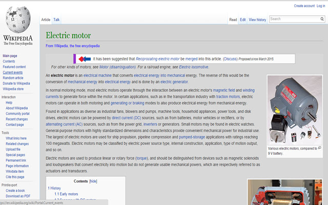Switch to the Talk tab
The height and width of the screenshot is (205, 328).
click(56, 20)
